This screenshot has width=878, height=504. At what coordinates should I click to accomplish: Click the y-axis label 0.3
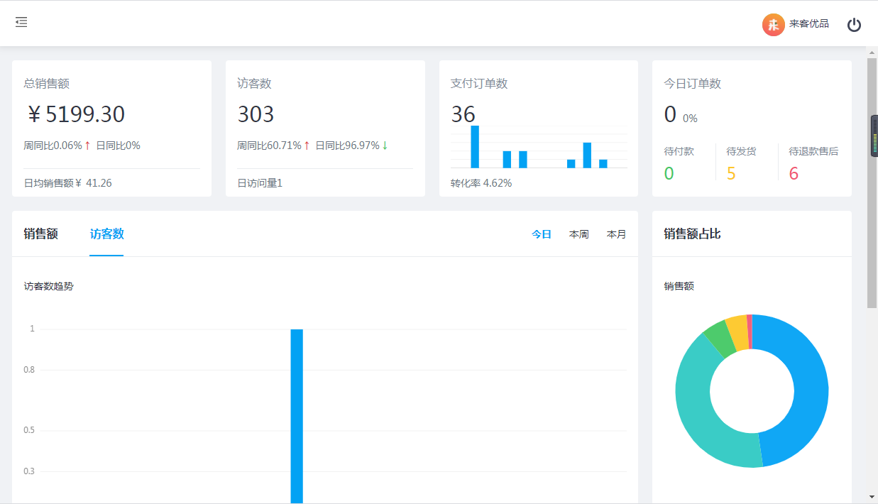coord(28,471)
